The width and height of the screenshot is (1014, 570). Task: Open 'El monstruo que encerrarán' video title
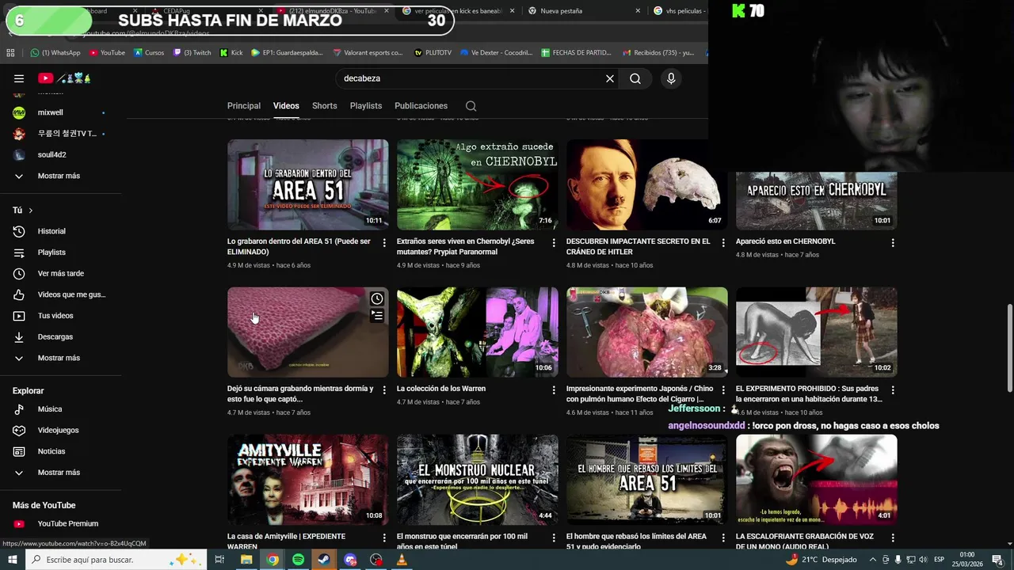[x=462, y=541]
